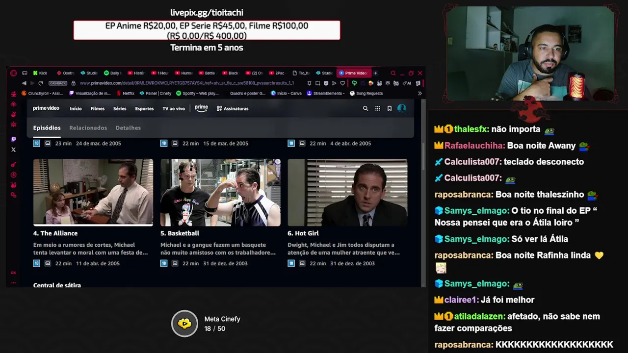The width and height of the screenshot is (628, 353).
Task: Click chat username clairee1
Action: coord(460,300)
